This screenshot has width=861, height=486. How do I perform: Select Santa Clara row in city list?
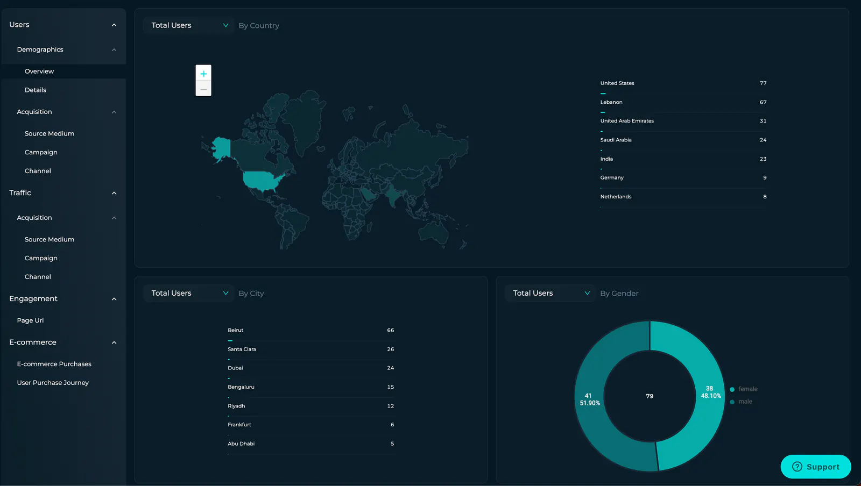311,349
